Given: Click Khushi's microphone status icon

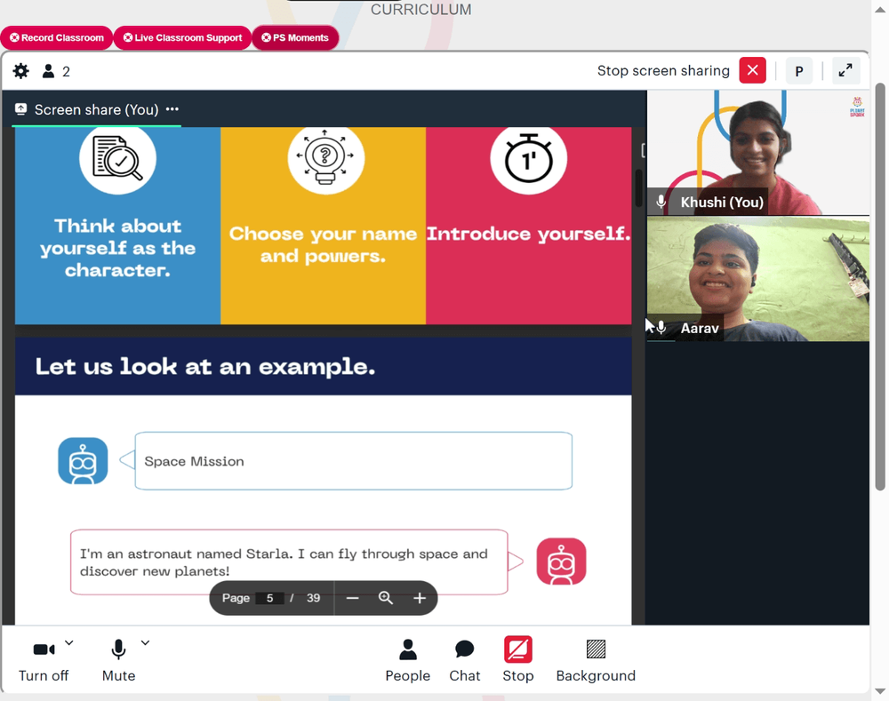Looking at the screenshot, I should click(x=661, y=202).
